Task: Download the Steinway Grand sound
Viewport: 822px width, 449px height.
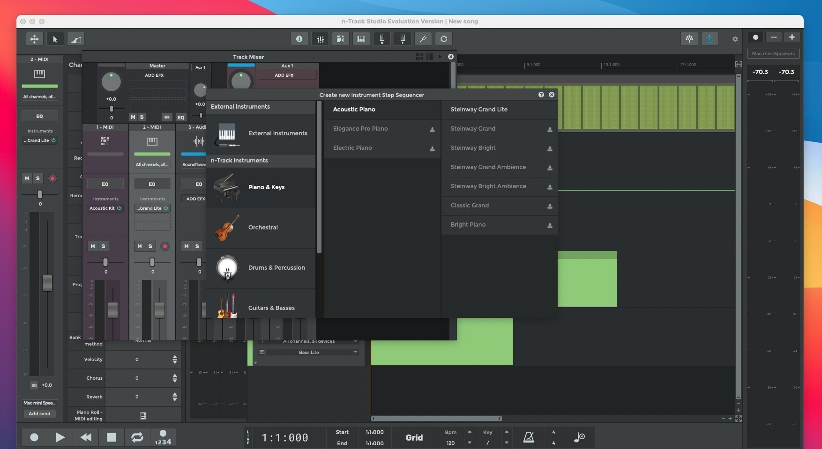Action: [x=550, y=129]
